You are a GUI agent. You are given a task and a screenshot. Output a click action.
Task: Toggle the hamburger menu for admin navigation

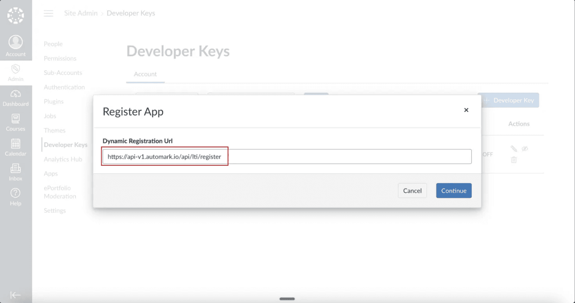[x=49, y=14]
